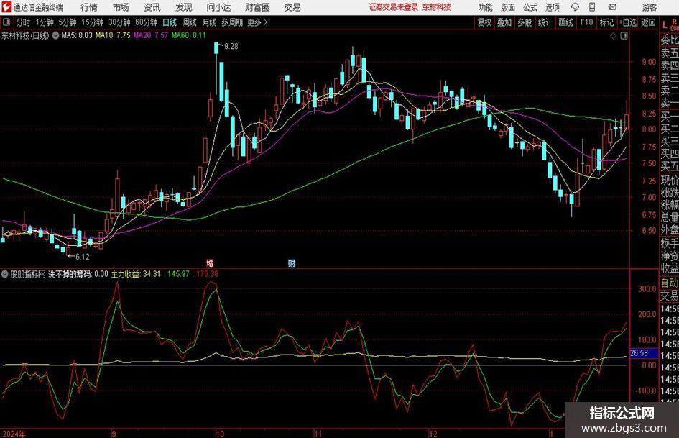This screenshot has width=679, height=438.
Task: Click the 通达信 app logo icon
Action: click(6, 7)
